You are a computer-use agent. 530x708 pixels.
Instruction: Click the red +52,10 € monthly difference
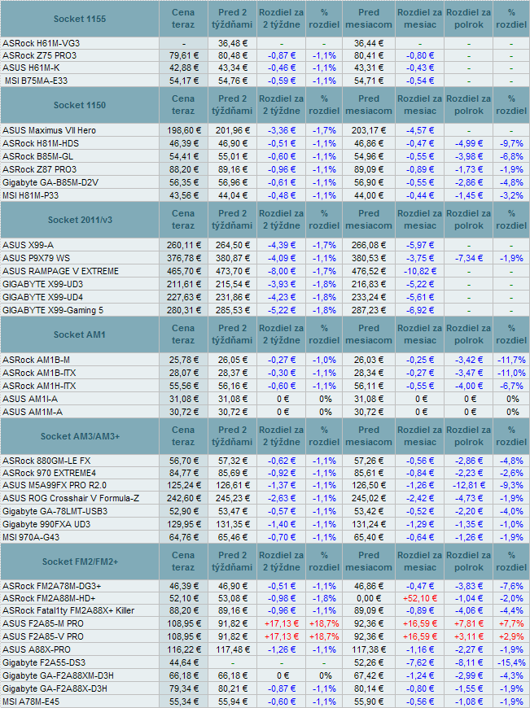420,599
